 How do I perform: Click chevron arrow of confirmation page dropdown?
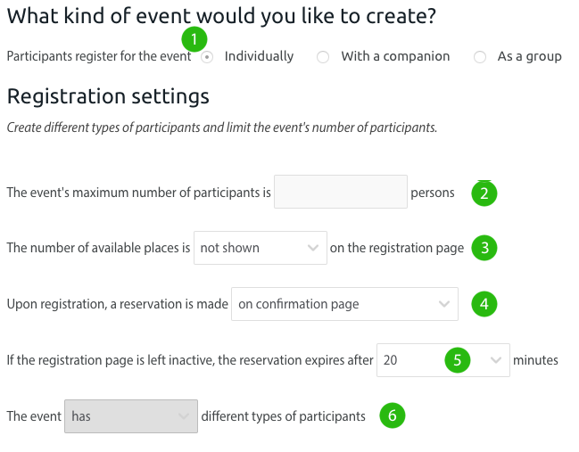click(x=444, y=304)
